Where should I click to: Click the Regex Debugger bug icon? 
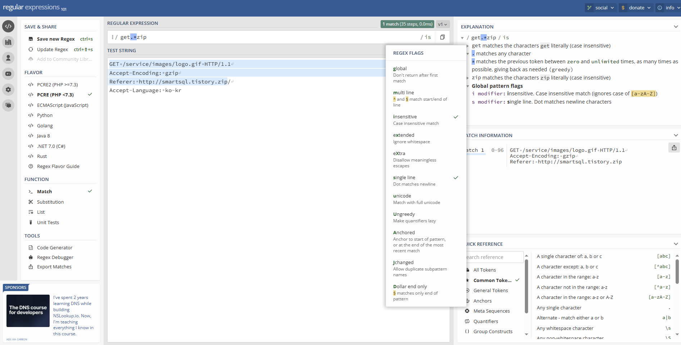pyautogui.click(x=31, y=257)
